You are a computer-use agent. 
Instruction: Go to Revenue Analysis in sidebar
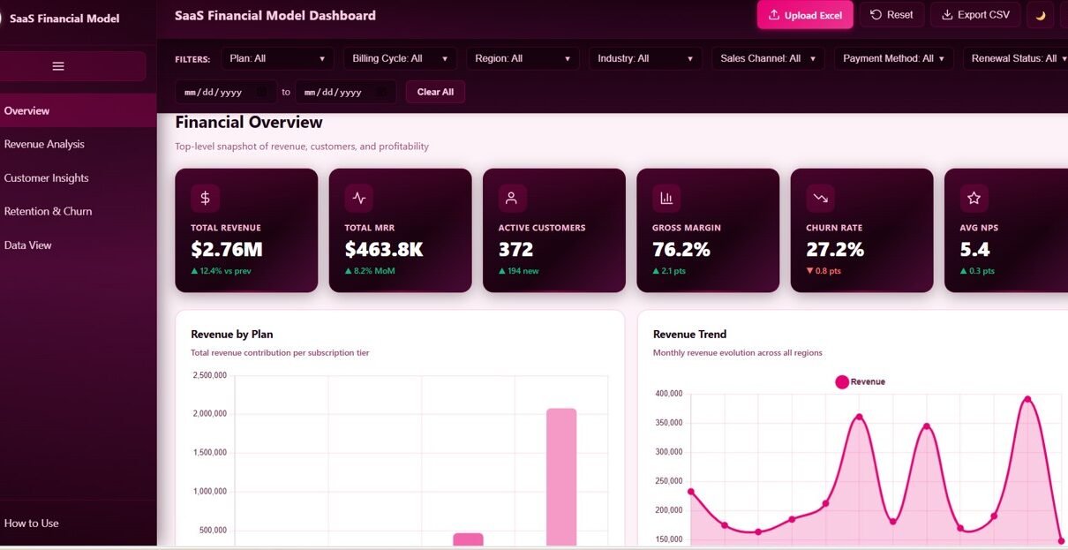click(x=44, y=144)
